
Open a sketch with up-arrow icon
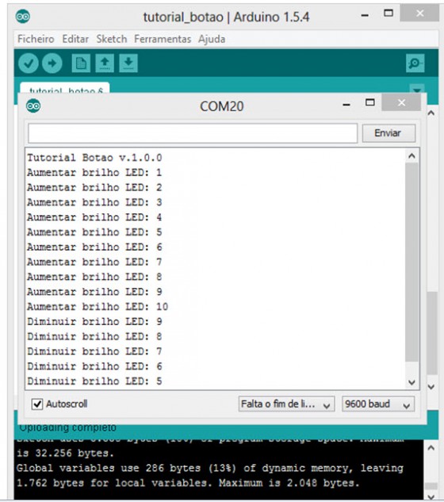pyautogui.click(x=105, y=63)
